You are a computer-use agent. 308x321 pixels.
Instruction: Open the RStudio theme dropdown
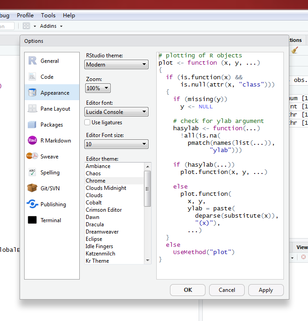point(116,65)
